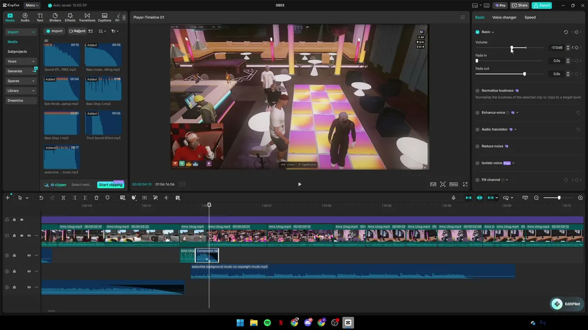
Task: Open the Pro upgrade button
Action: pyautogui.click(x=500, y=5)
